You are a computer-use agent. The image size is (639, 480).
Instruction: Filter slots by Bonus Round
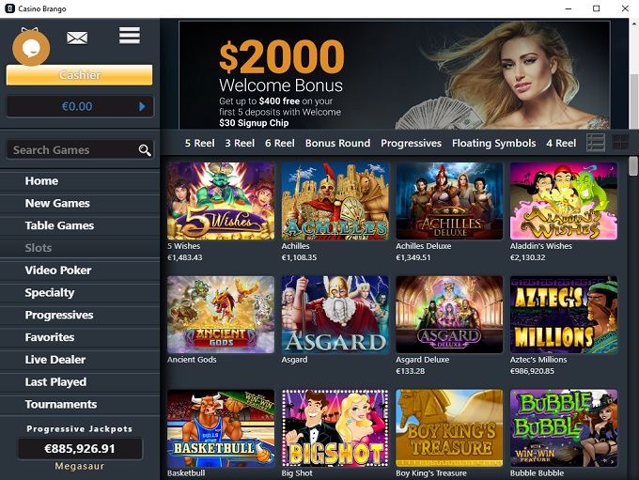[x=338, y=143]
